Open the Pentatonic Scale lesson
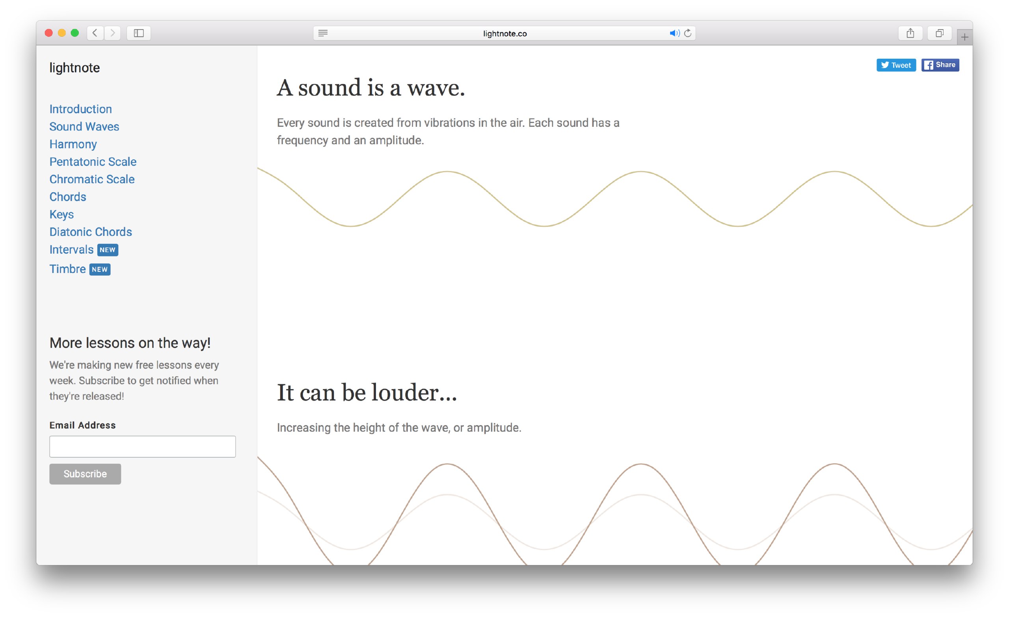The height and width of the screenshot is (617, 1009). tap(93, 162)
